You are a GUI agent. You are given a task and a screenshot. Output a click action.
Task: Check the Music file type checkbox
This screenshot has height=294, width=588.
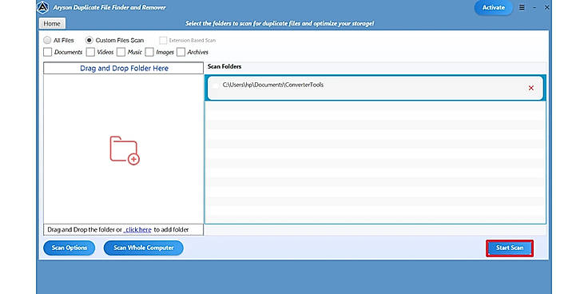click(x=121, y=52)
